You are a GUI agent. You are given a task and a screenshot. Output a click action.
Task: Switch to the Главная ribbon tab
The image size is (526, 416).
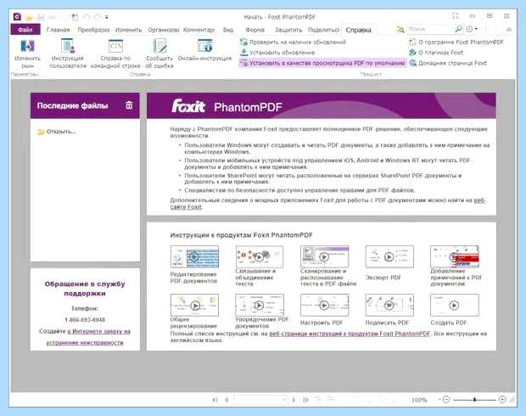pyautogui.click(x=58, y=30)
